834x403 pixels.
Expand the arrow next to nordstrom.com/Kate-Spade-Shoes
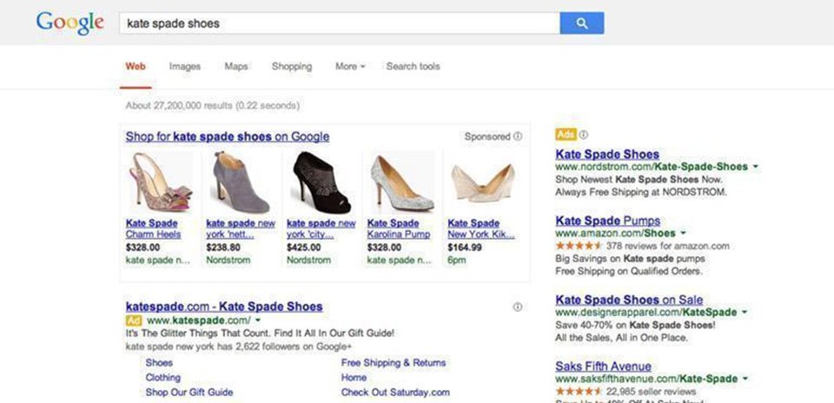[x=755, y=167]
